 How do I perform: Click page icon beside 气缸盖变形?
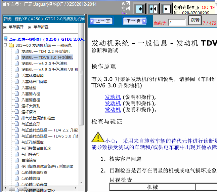click(x=17, y=124)
